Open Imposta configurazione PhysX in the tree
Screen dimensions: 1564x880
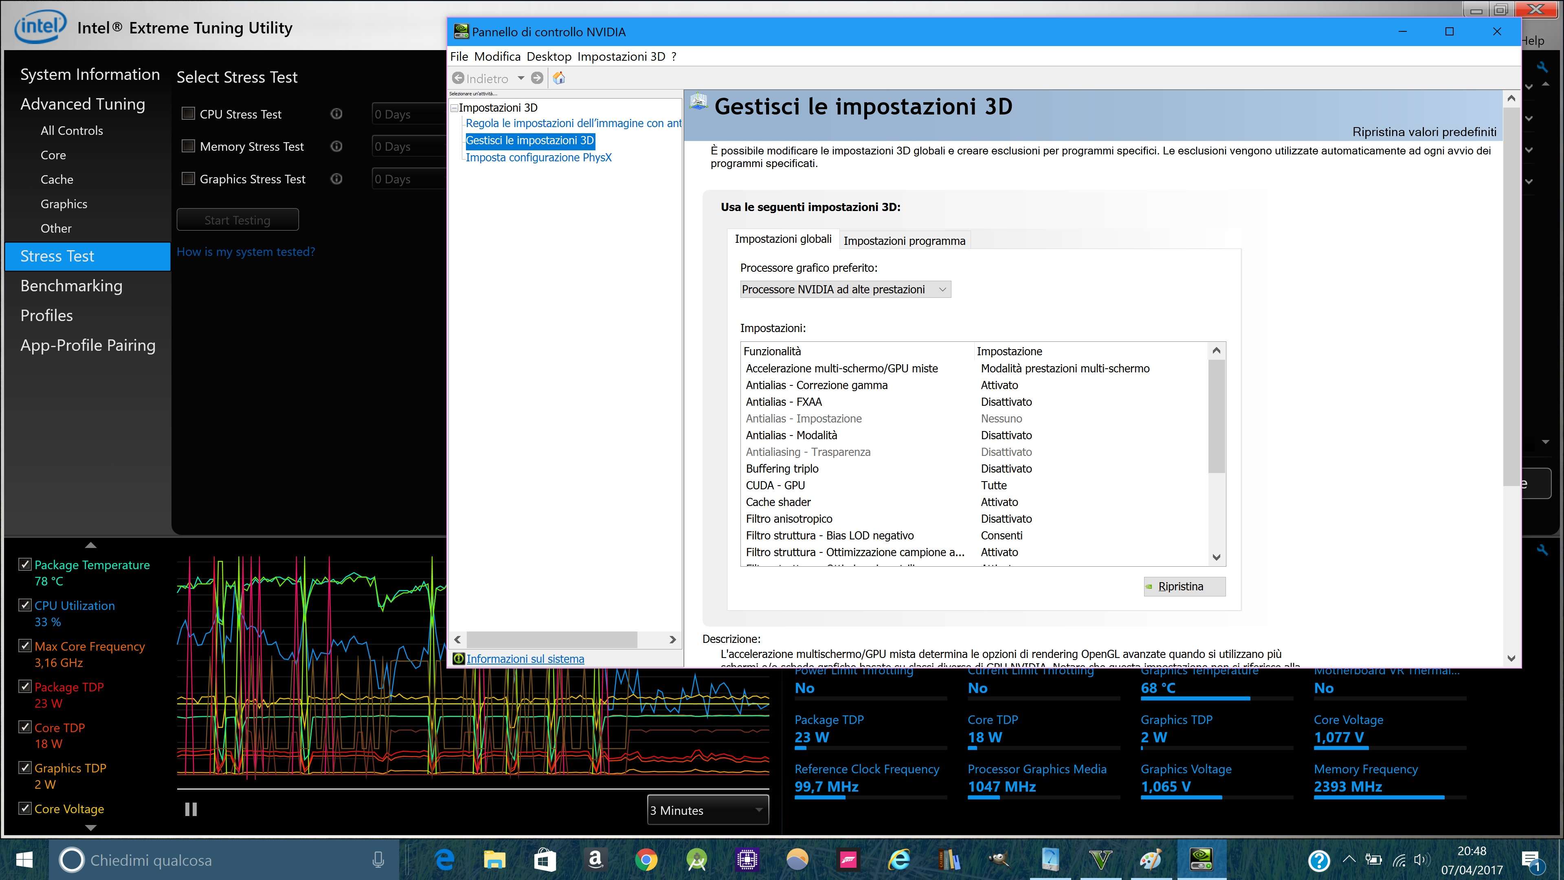538,157
